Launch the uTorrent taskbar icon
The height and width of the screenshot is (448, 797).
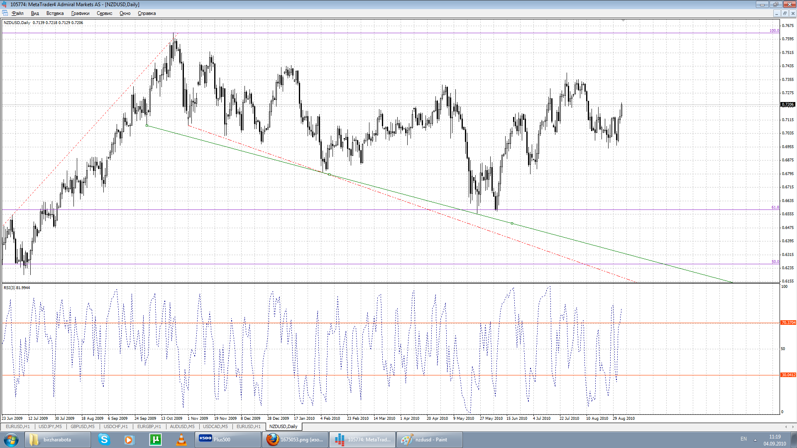coord(155,439)
